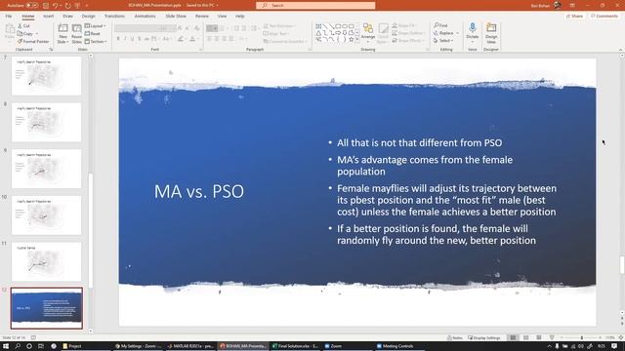The width and height of the screenshot is (625, 351).
Task: Open the Select dropdown
Action: tap(443, 41)
